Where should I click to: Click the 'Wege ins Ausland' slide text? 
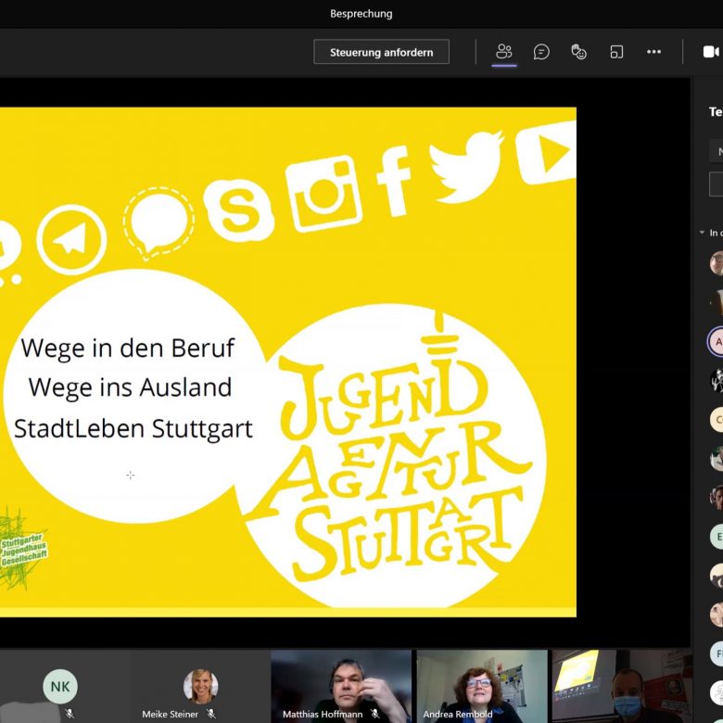click(130, 387)
